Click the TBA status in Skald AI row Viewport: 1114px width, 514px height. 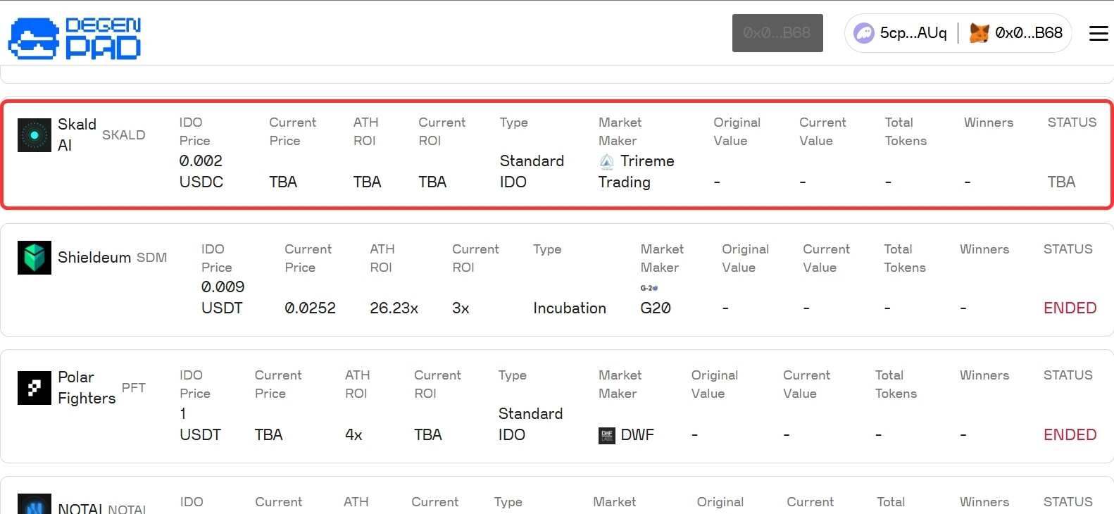1061,182
